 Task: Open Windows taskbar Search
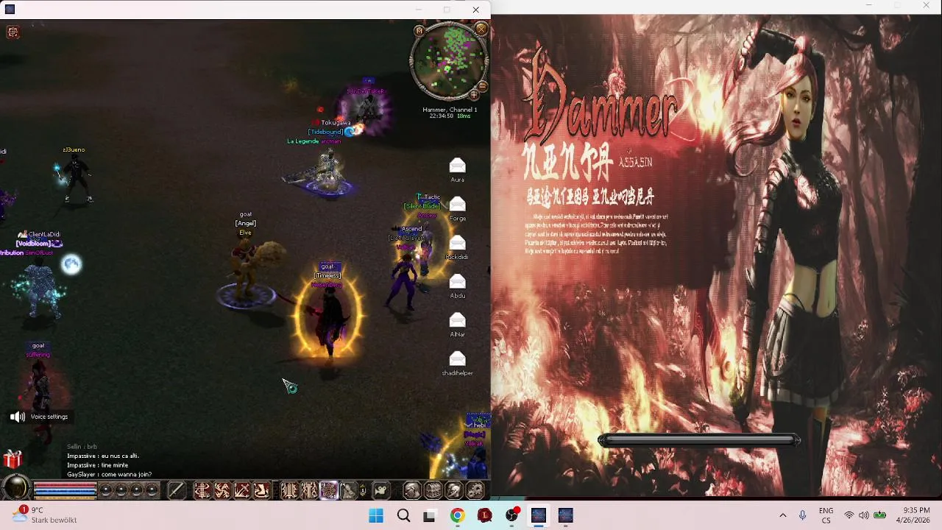[x=403, y=516]
